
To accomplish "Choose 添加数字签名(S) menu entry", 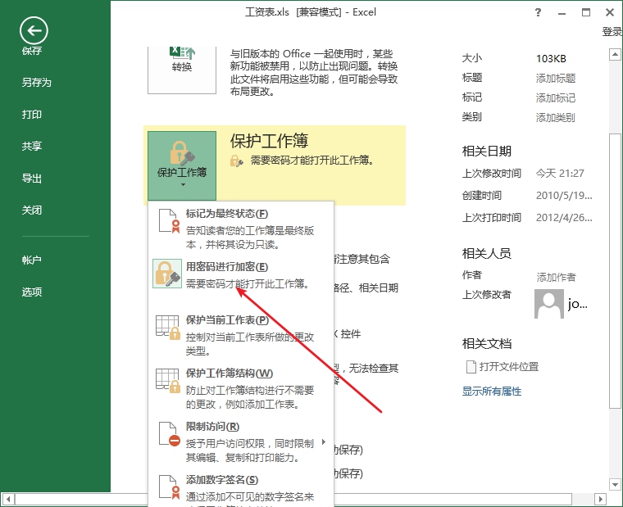I will (241, 489).
